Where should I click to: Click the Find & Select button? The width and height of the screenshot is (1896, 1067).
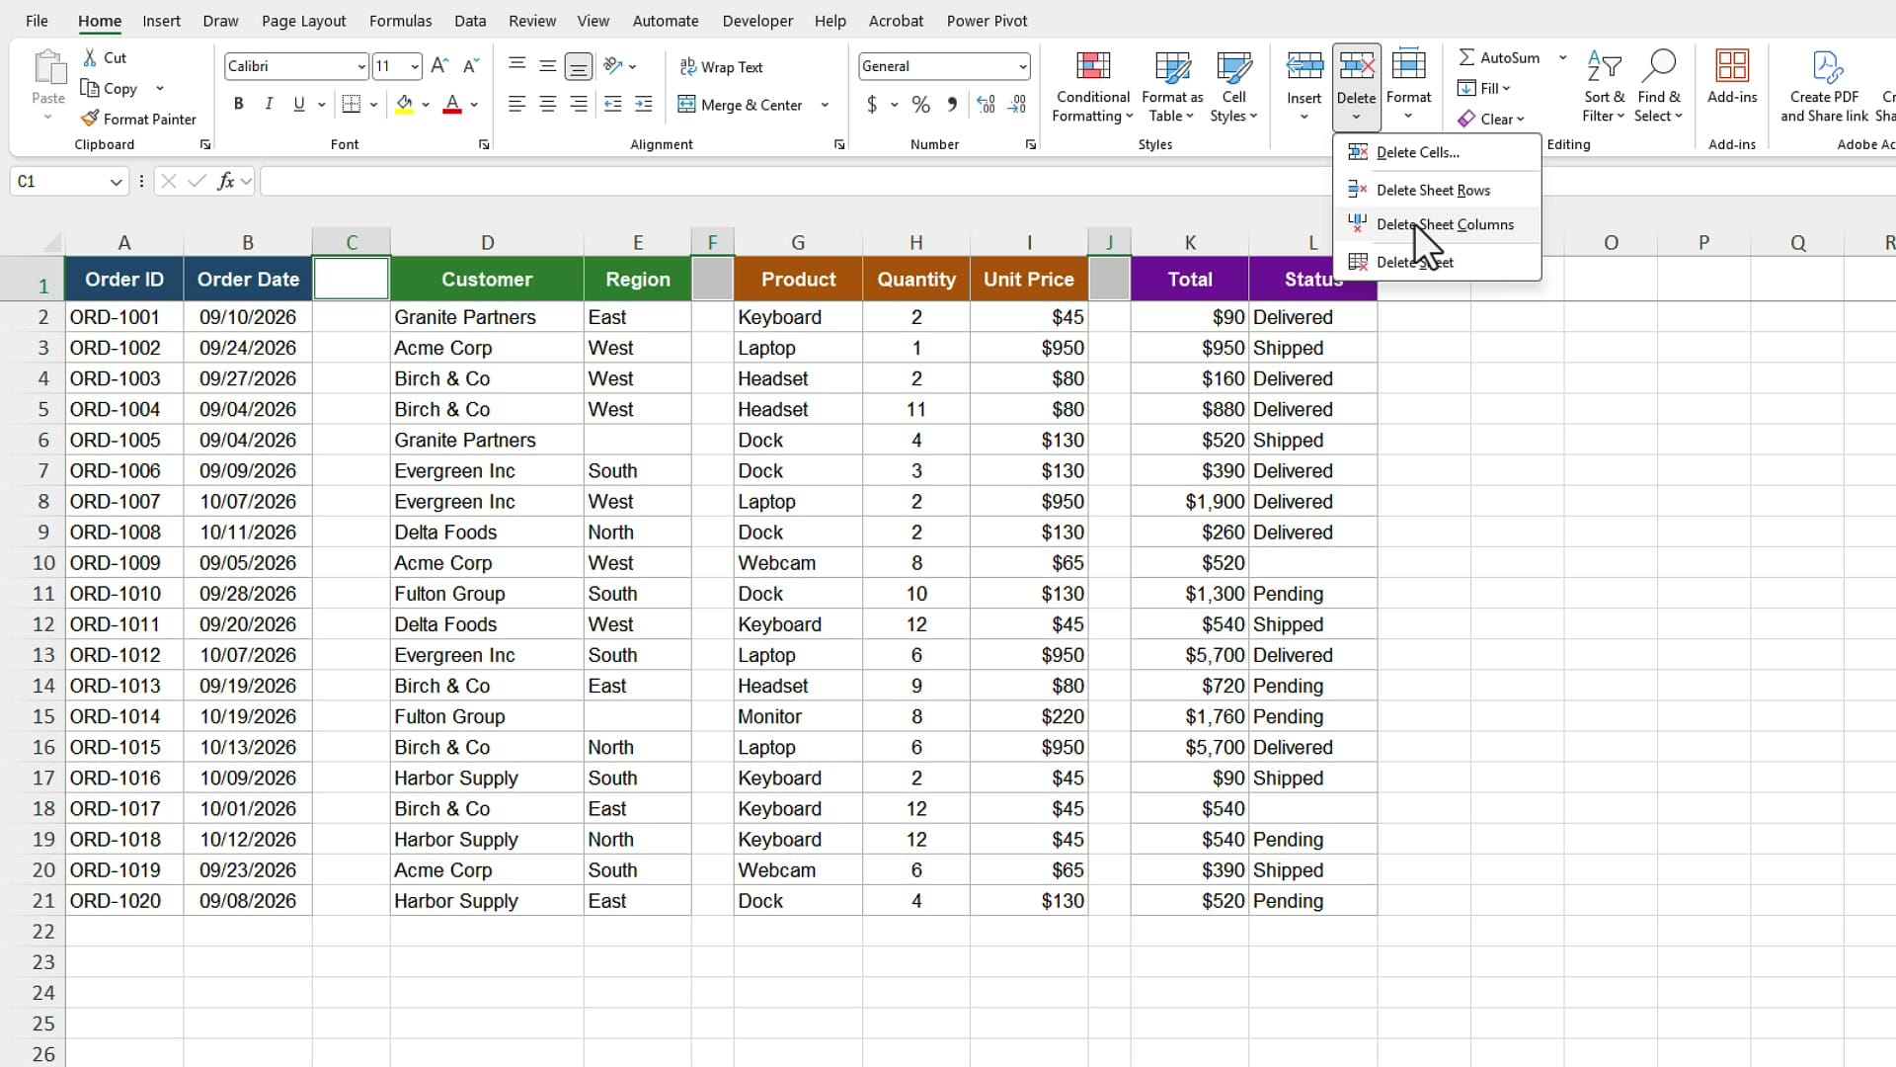coord(1658,87)
